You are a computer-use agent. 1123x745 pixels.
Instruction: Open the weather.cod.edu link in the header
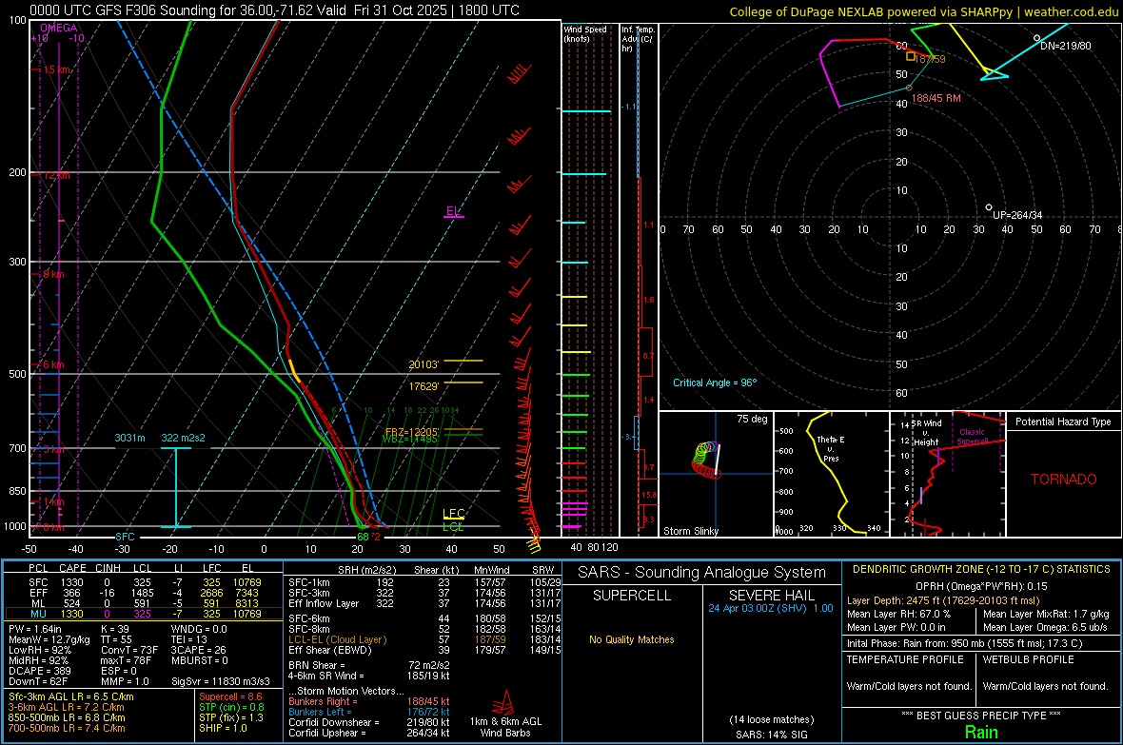(1071, 10)
